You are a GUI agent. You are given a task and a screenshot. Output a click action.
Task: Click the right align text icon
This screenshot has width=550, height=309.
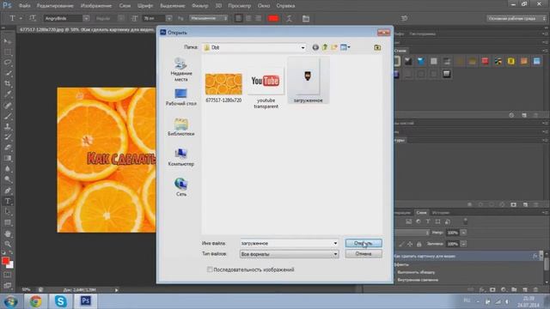(x=258, y=19)
